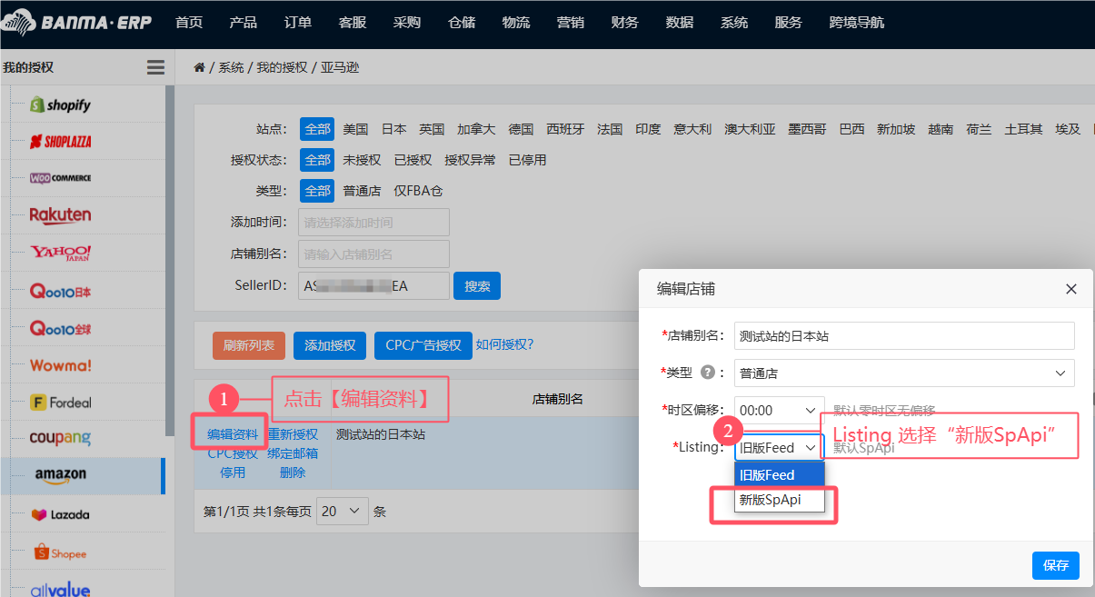The height and width of the screenshot is (597, 1095).
Task: Open the 系统 menu
Action: click(734, 23)
